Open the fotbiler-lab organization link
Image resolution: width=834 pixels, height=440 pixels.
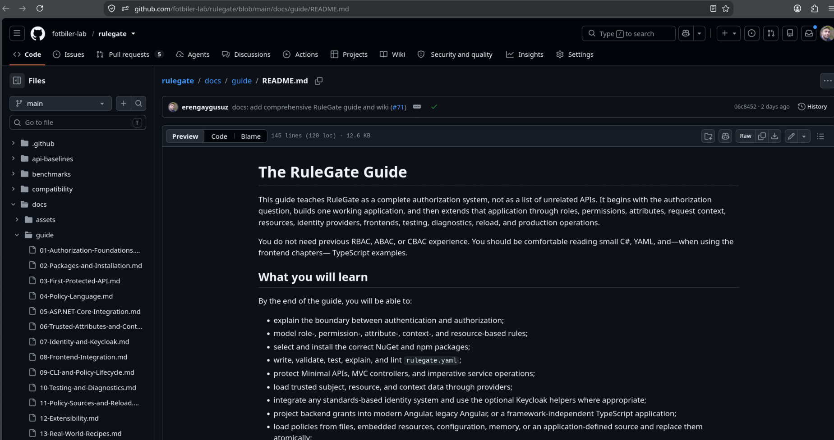coord(69,33)
